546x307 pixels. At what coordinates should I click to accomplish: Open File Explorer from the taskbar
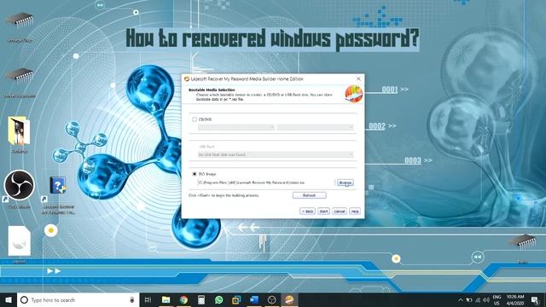point(166,299)
